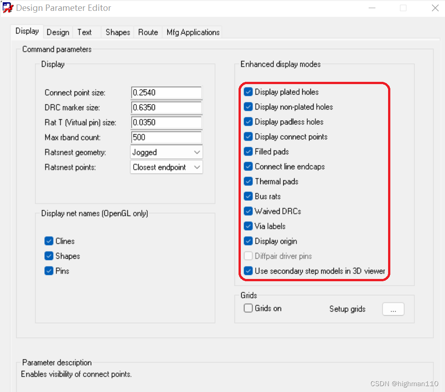
Task: Click the Rat T (Virtual pin) size field
Action: [x=166, y=123]
